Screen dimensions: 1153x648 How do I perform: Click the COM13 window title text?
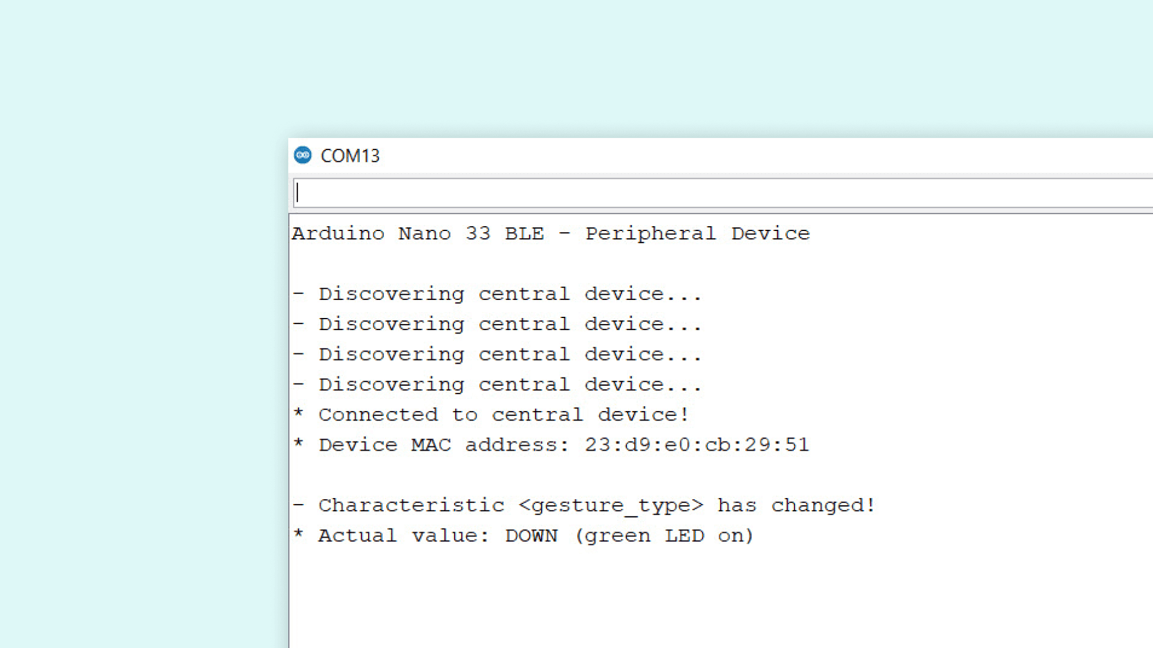350,156
